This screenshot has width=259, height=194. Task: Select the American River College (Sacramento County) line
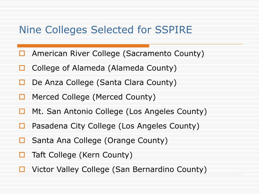tap(118, 54)
